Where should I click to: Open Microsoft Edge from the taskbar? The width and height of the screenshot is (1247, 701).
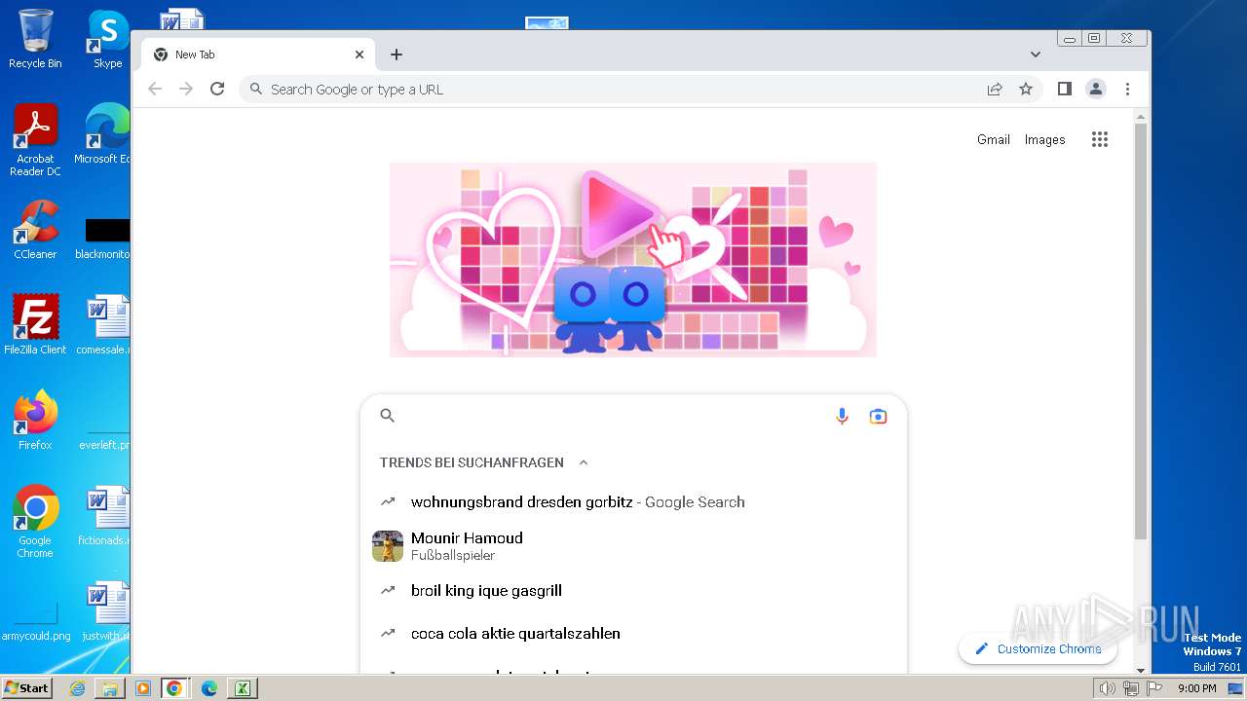pyautogui.click(x=208, y=688)
